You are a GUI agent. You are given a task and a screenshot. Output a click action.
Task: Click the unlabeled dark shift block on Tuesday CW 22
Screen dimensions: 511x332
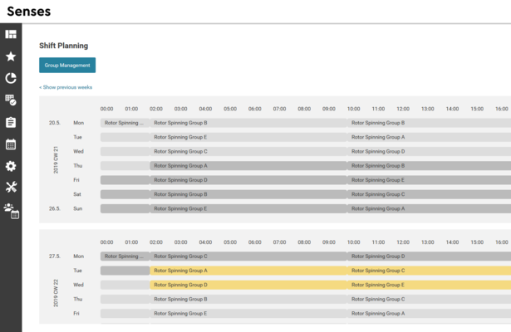pyautogui.click(x=125, y=271)
